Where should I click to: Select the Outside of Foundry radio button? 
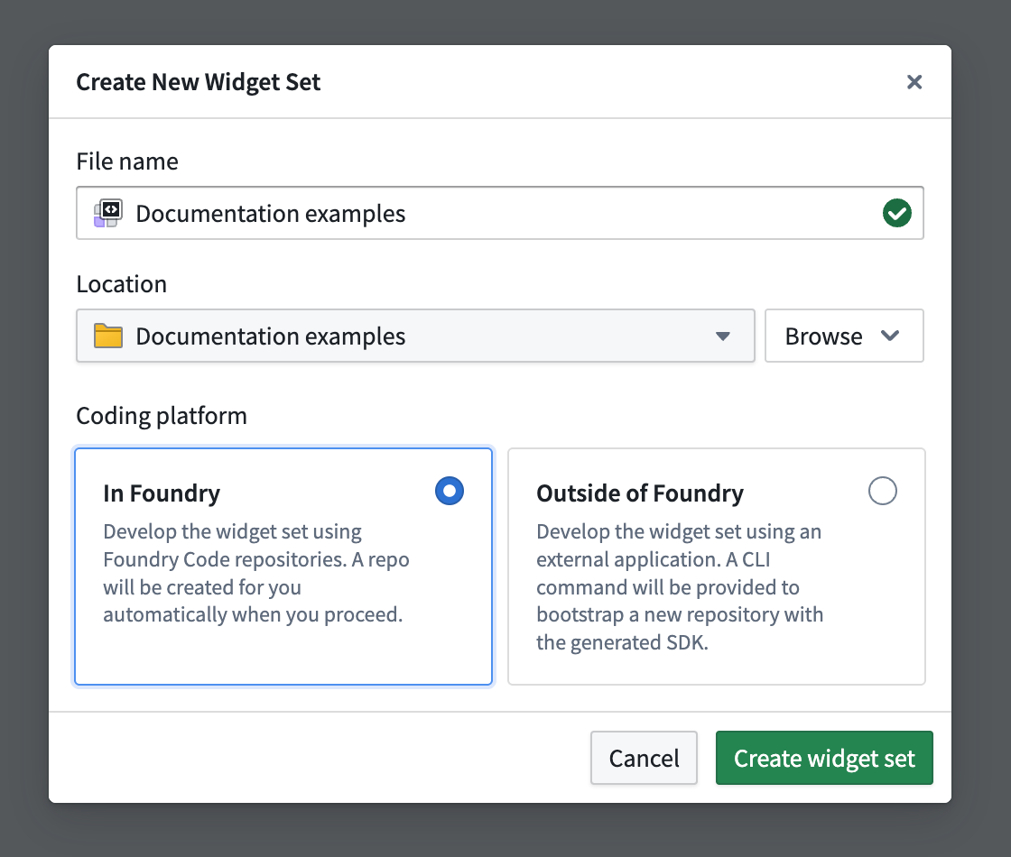(883, 491)
